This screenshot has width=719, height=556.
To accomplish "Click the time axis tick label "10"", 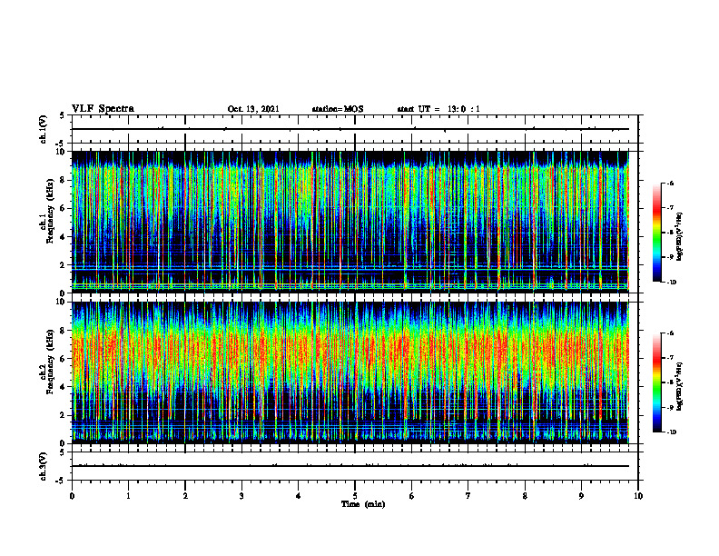I will (x=638, y=496).
